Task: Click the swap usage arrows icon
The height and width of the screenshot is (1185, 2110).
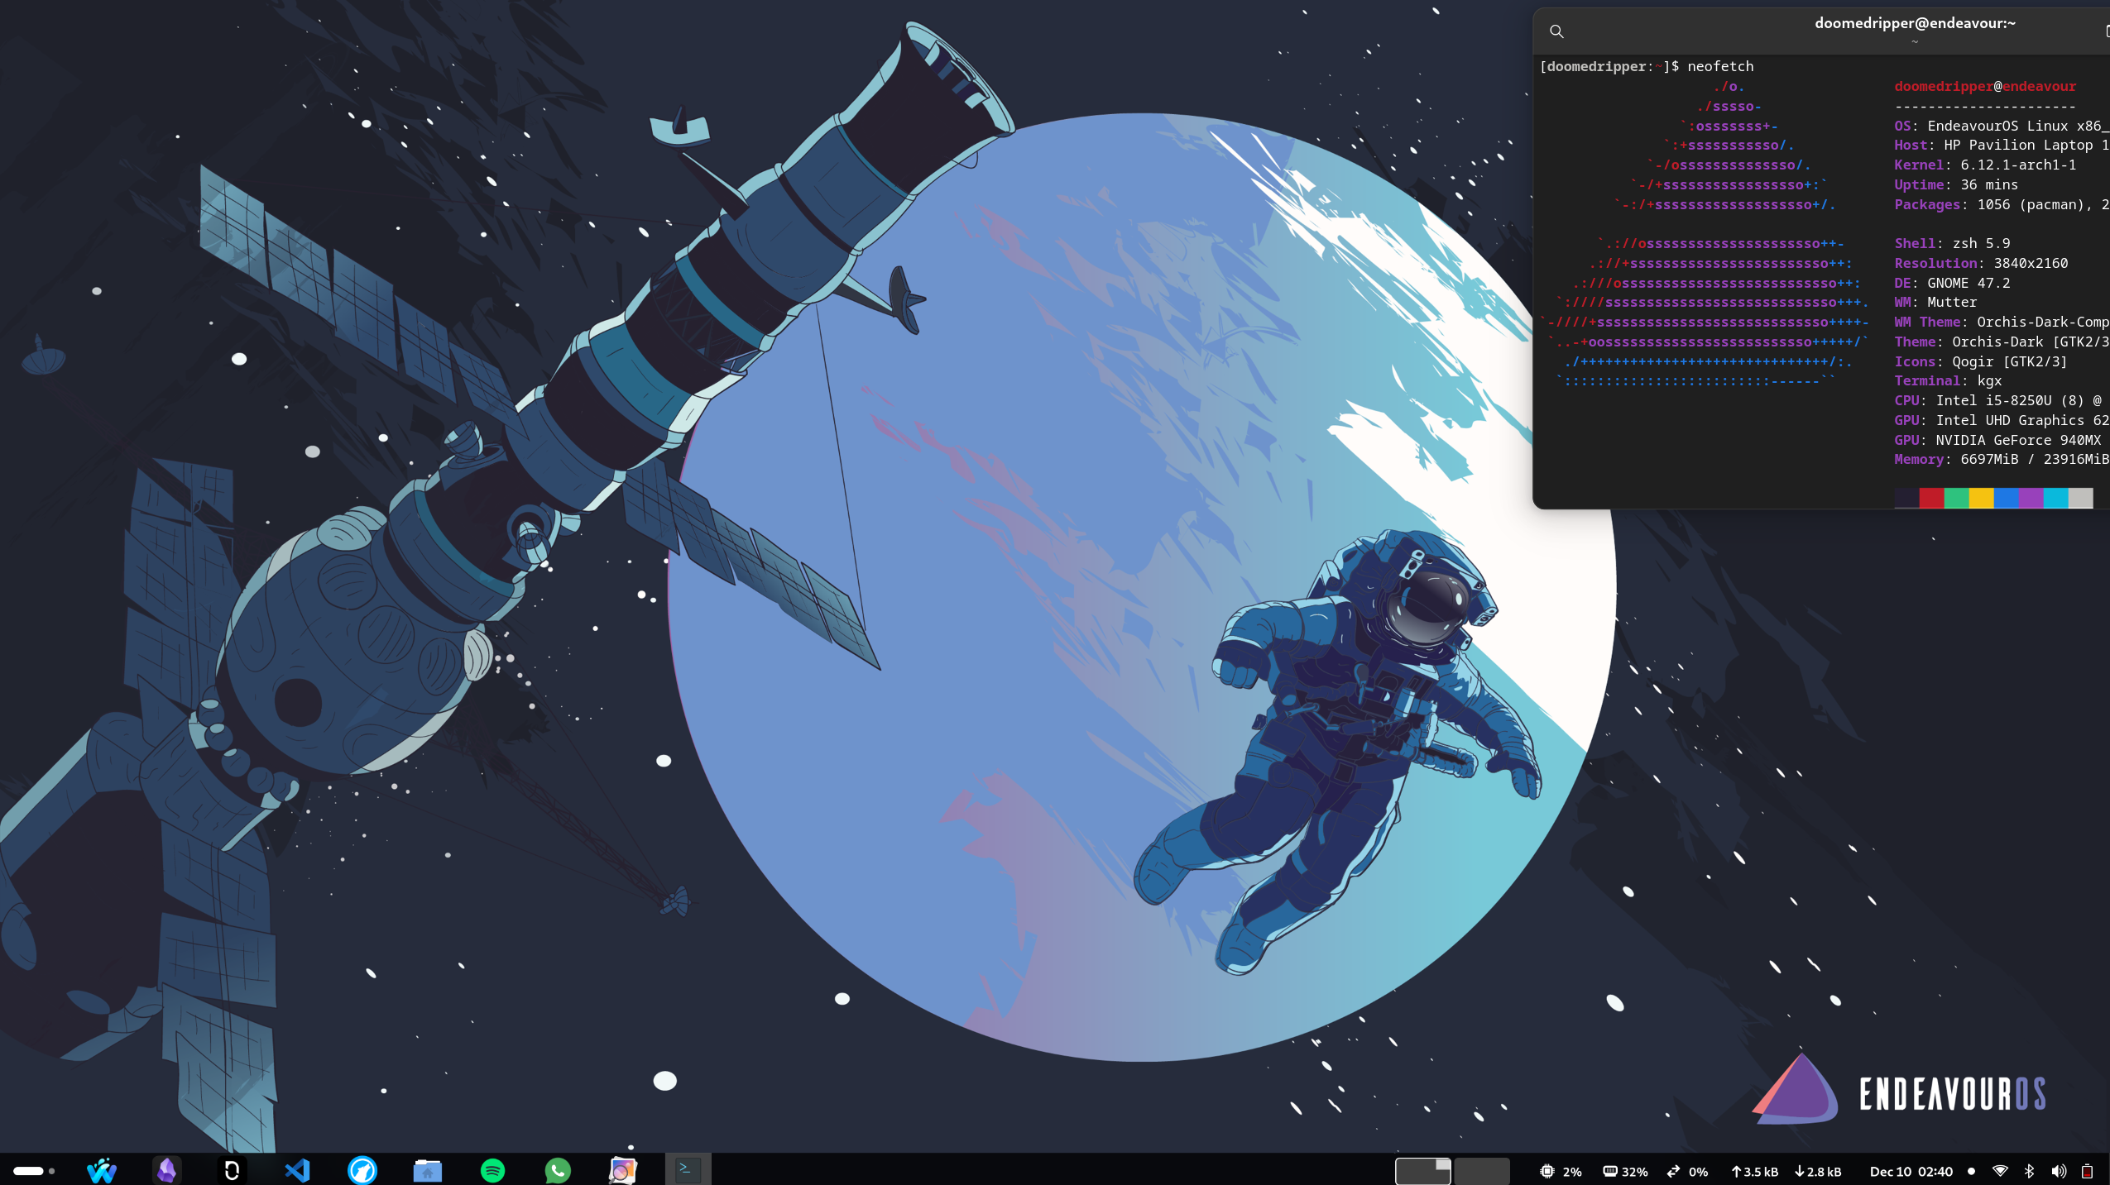Action: click(1673, 1171)
